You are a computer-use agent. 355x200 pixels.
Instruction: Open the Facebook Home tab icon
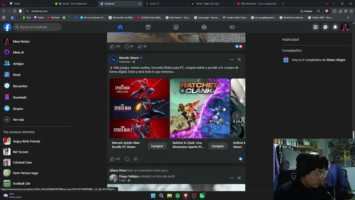120,27
